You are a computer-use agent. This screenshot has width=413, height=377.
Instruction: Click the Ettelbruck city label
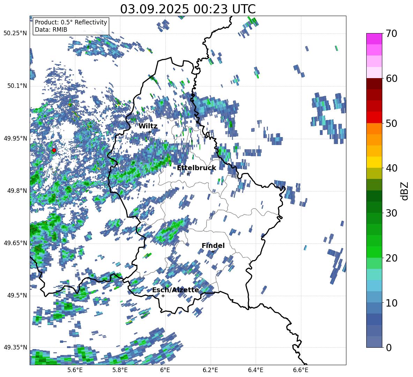(x=196, y=168)
